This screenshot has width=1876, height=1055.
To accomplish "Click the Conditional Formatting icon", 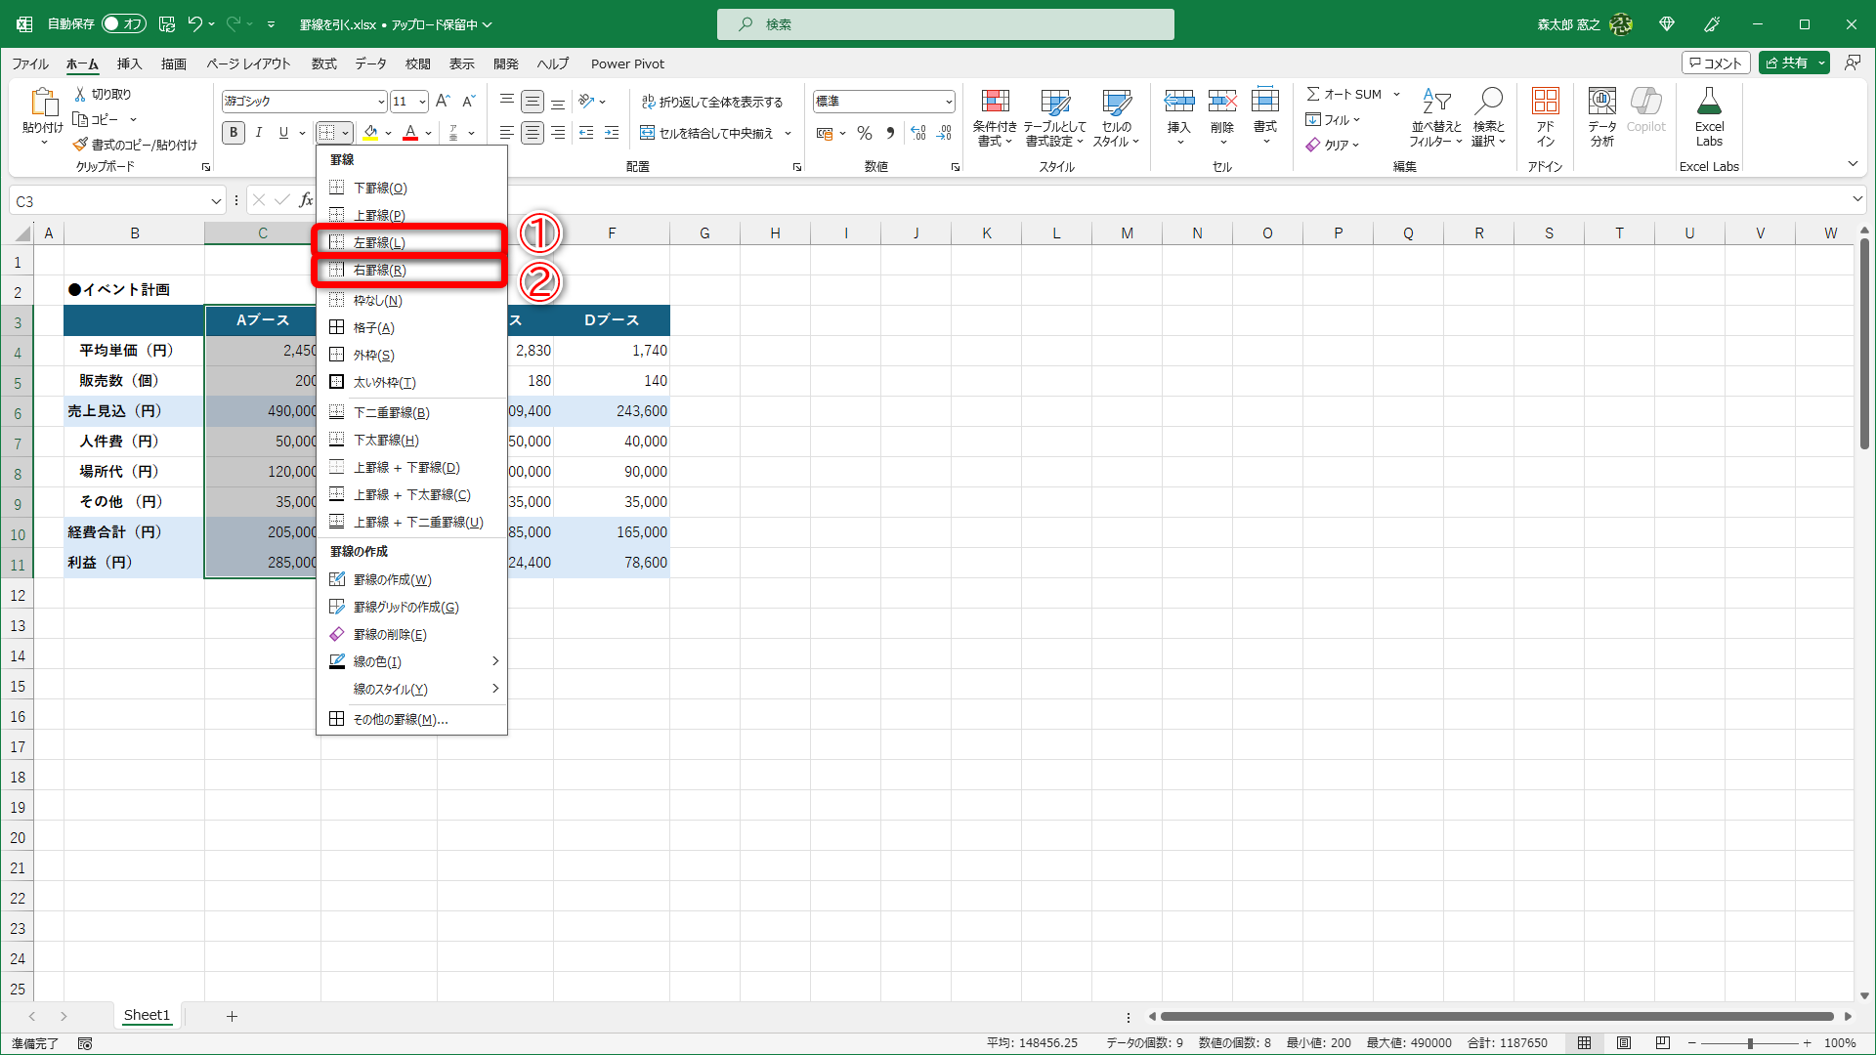I will tap(995, 102).
